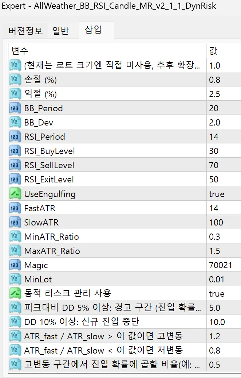Screen dimensions: 241x378
Task: Select the BB_Dev variable name
Action: pos(39,123)
